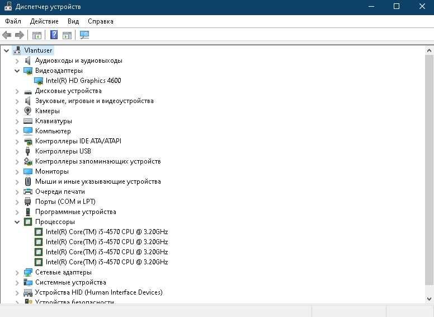Collapse the Процессоры category
This screenshot has height=317, width=434.
pyautogui.click(x=17, y=222)
